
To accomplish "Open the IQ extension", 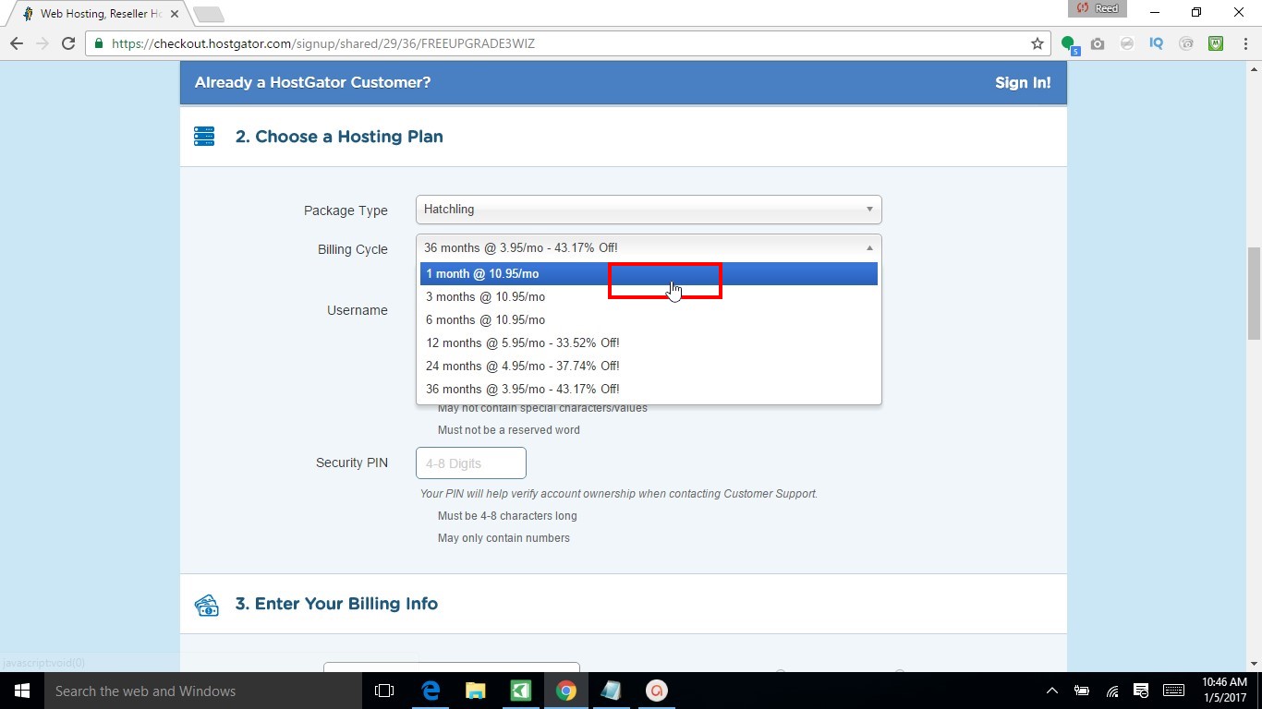I will click(x=1156, y=43).
